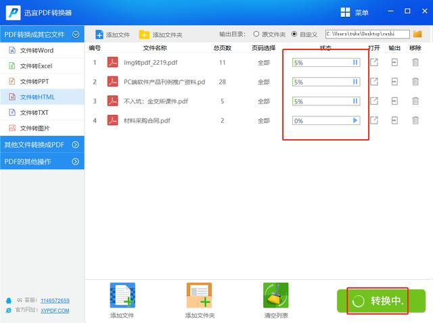Viewport: 433px width, 323px height.
Task: Click PDF icon of 材料采购合同.pdf row
Action: (x=113, y=120)
